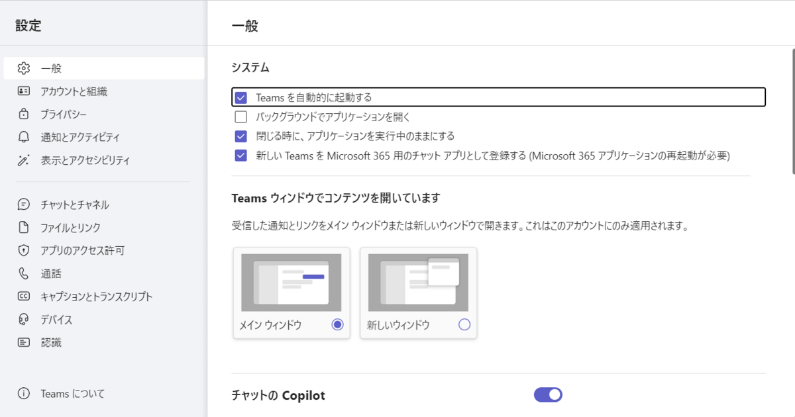Viewport: 795px width, 417px height.
Task: Uncheck Teams を自動的に起動する checkbox
Action: tap(241, 97)
